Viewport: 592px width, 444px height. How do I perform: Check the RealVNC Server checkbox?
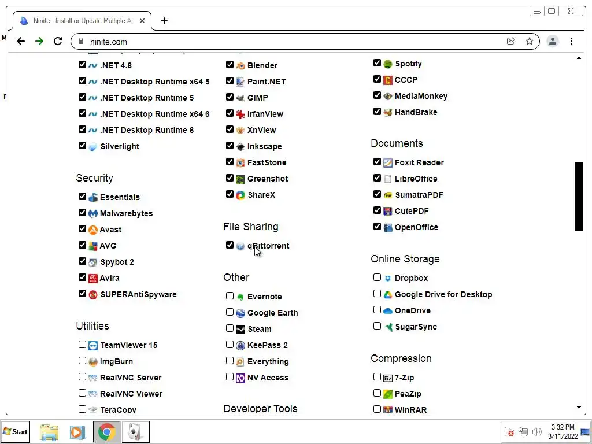coord(82,377)
